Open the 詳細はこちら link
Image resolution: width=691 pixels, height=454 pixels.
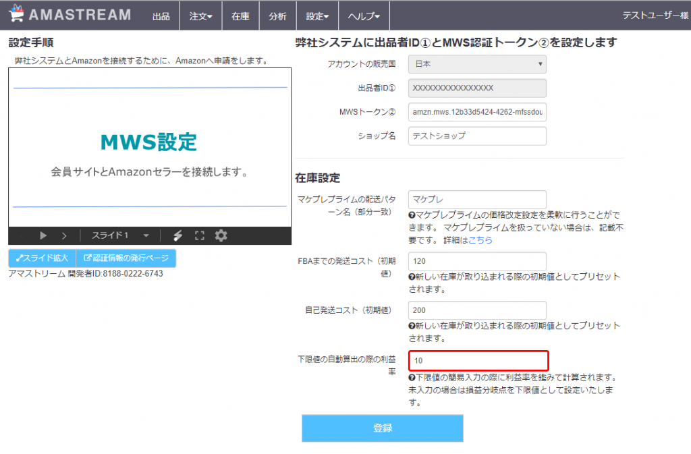(480, 240)
